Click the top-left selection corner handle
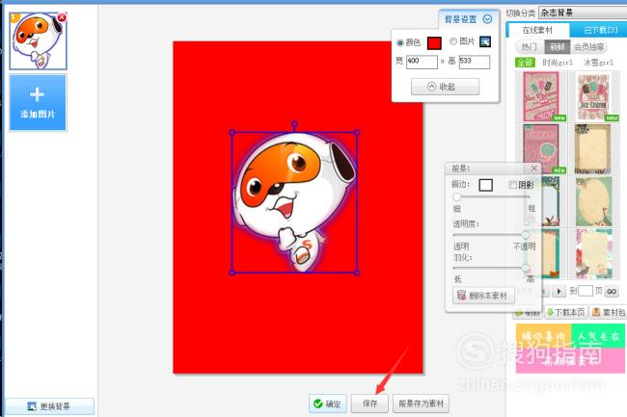 pos(232,133)
